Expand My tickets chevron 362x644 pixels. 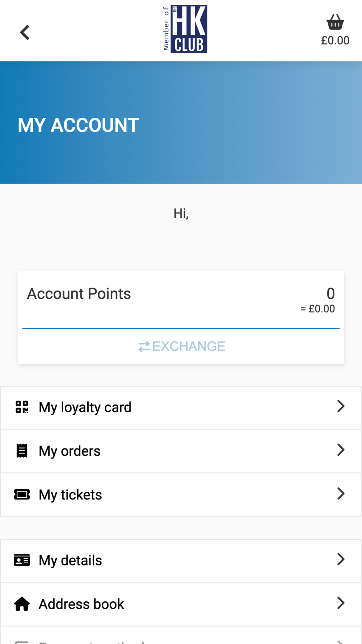(x=341, y=494)
